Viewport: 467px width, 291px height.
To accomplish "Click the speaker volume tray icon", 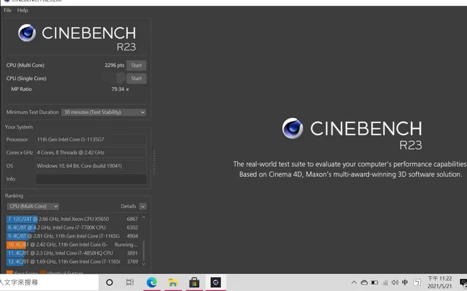I will pos(395,282).
